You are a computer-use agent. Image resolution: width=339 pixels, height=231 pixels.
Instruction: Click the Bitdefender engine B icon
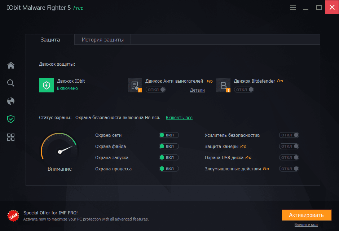click(223, 85)
